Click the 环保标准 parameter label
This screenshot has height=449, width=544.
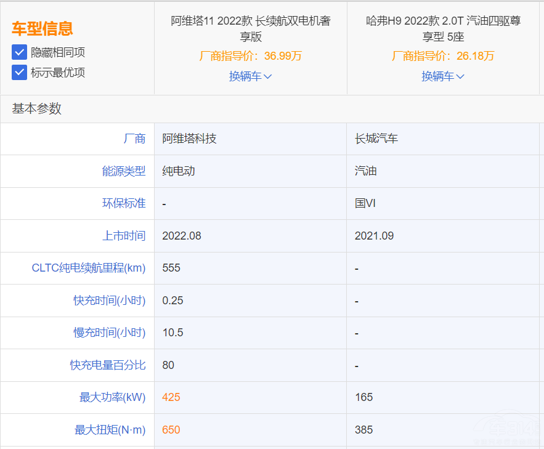[124, 203]
